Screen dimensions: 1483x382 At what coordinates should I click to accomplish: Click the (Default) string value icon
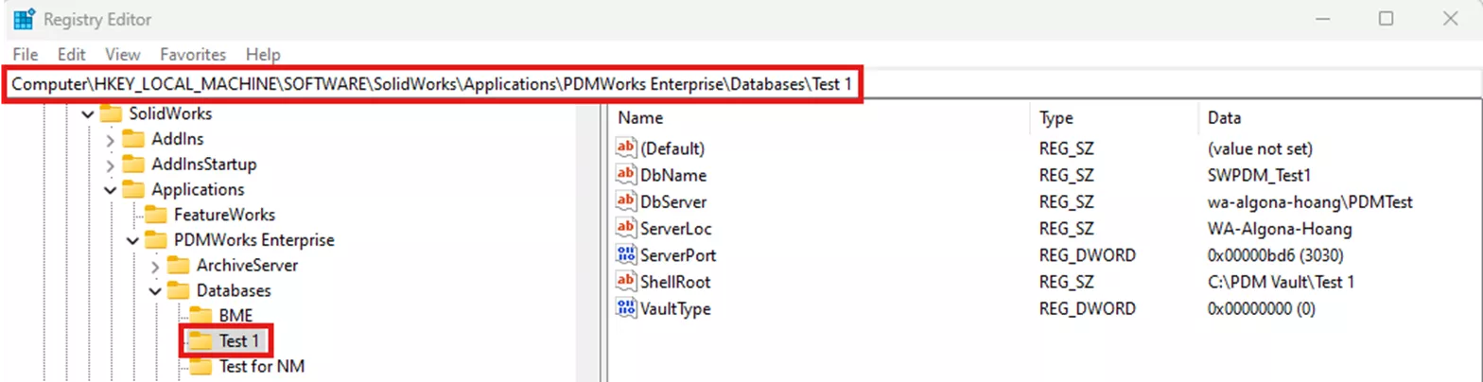pyautogui.click(x=626, y=148)
